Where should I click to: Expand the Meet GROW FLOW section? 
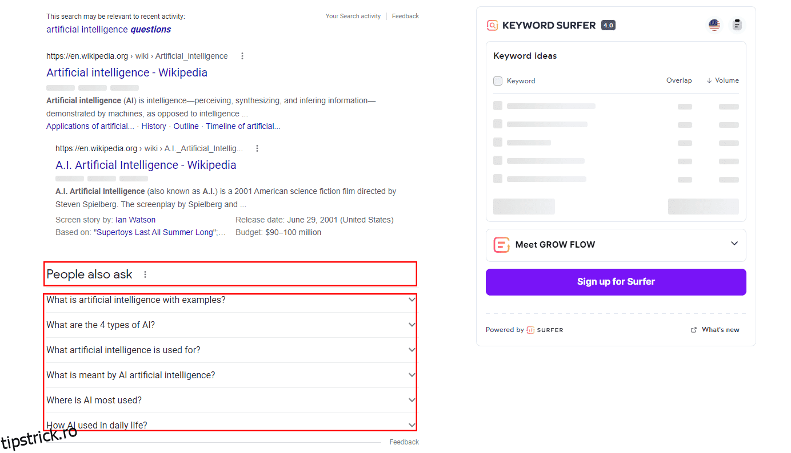[734, 244]
